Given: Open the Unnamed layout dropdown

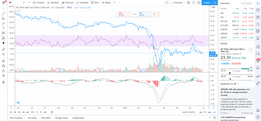Looking at the screenshot, I should [x=178, y=3].
